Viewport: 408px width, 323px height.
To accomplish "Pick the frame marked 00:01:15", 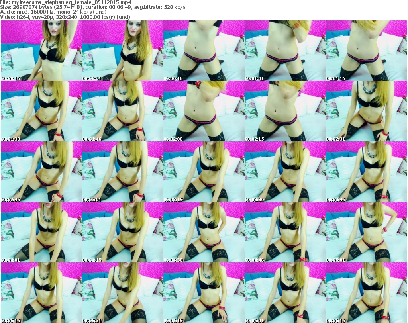I will [366, 51].
